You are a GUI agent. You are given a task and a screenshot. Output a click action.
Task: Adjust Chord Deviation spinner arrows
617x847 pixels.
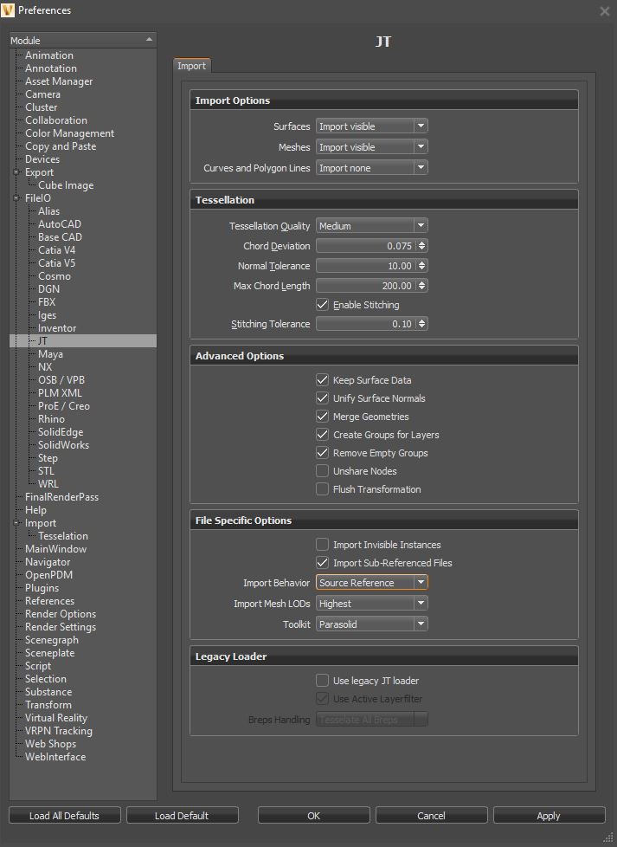pyautogui.click(x=422, y=246)
